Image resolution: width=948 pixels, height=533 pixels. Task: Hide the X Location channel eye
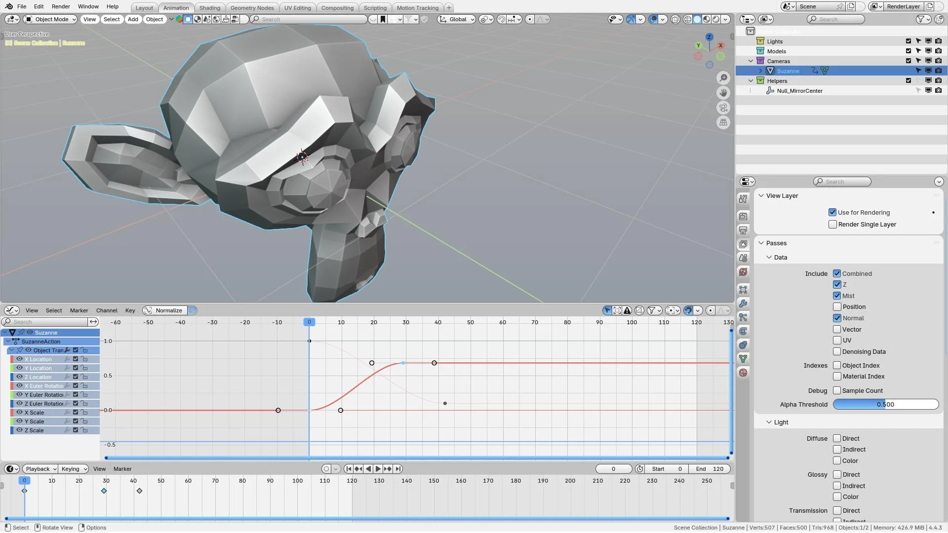point(20,359)
